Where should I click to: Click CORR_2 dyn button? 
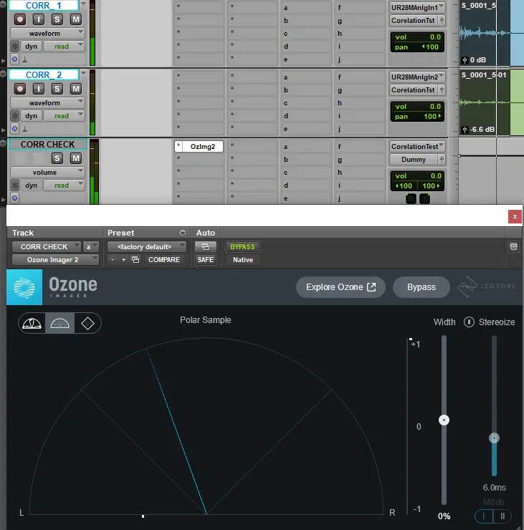31,116
